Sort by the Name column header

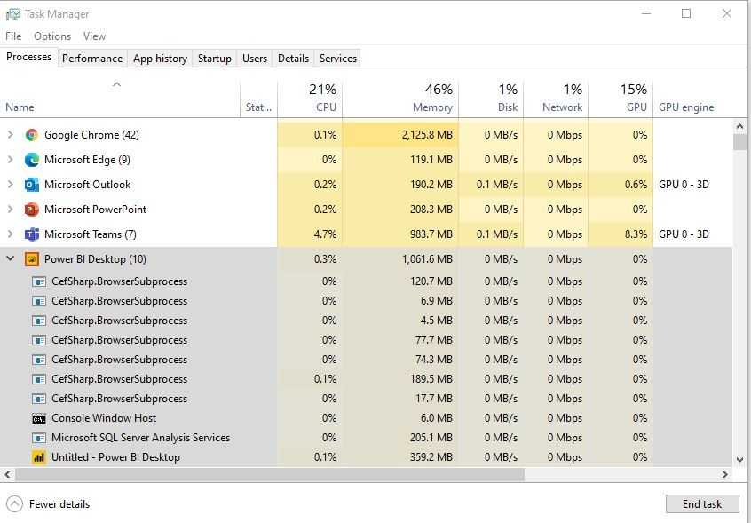coord(120,99)
